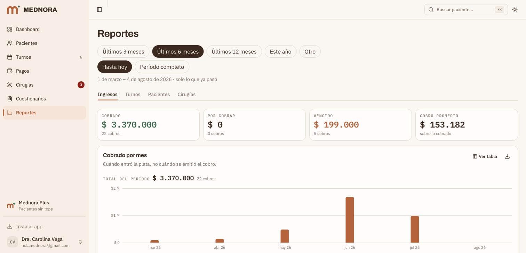Go to Cuestionarios in the sidebar
Screen dimensions: 526x253
(x=45, y=99)
